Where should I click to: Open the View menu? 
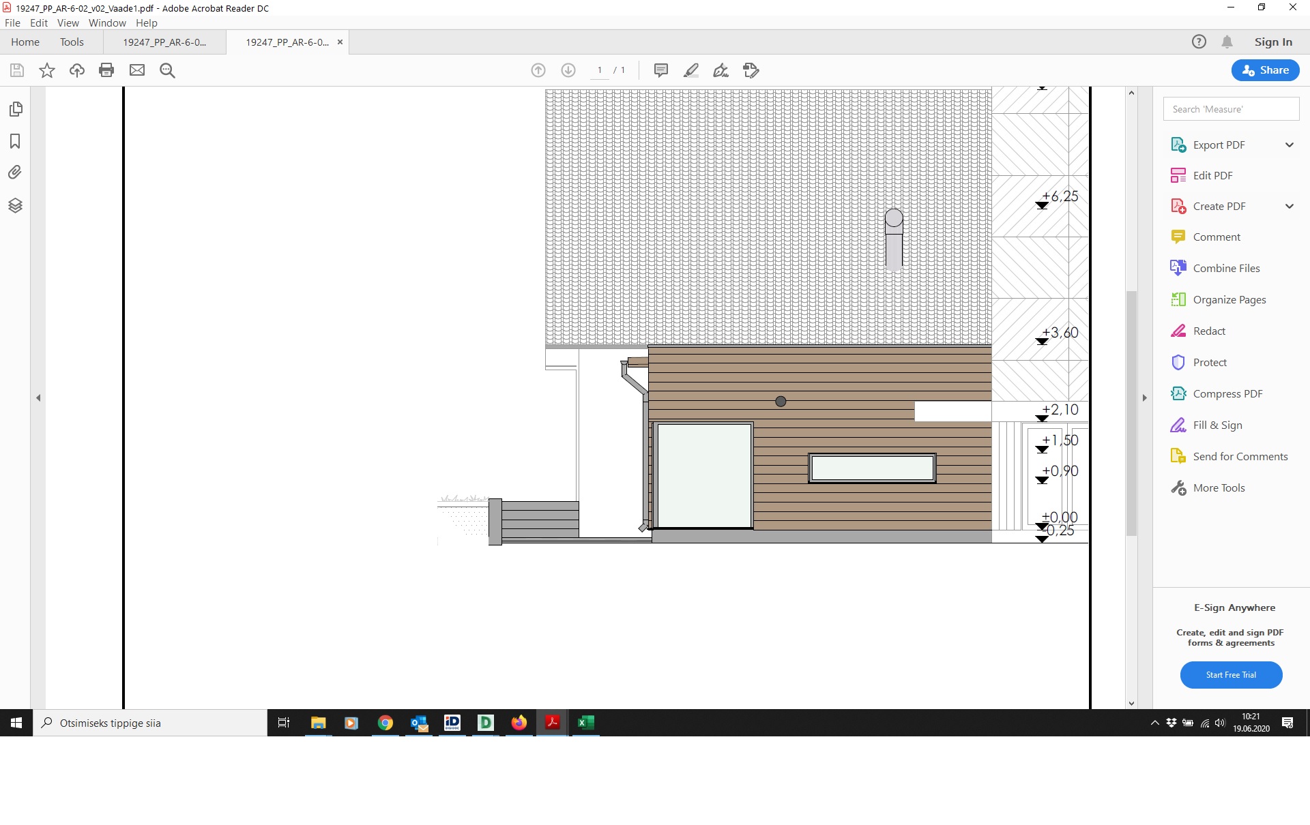tap(68, 22)
